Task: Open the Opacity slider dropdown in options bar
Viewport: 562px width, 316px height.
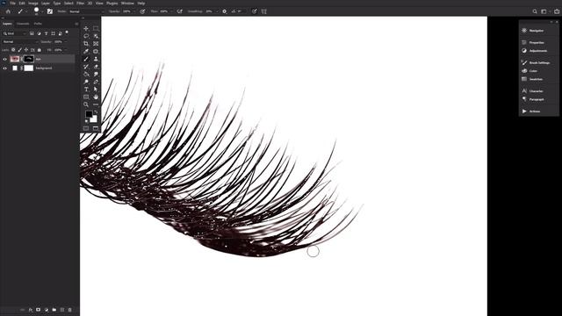Action: 133,11
